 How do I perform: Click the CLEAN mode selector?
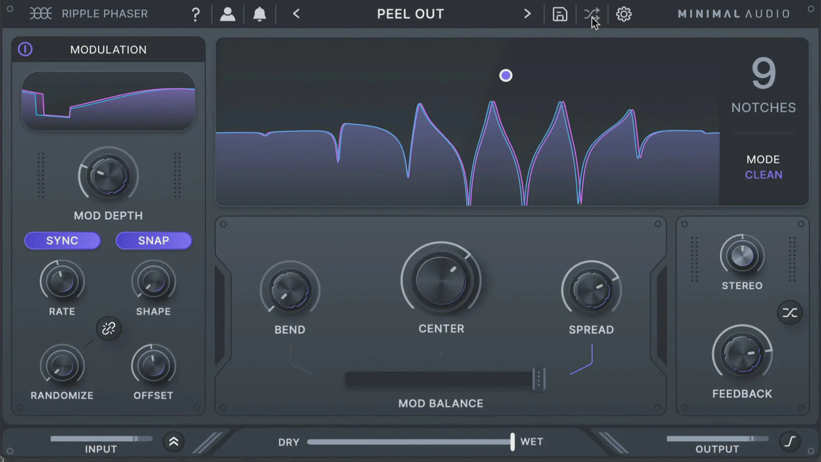[764, 175]
